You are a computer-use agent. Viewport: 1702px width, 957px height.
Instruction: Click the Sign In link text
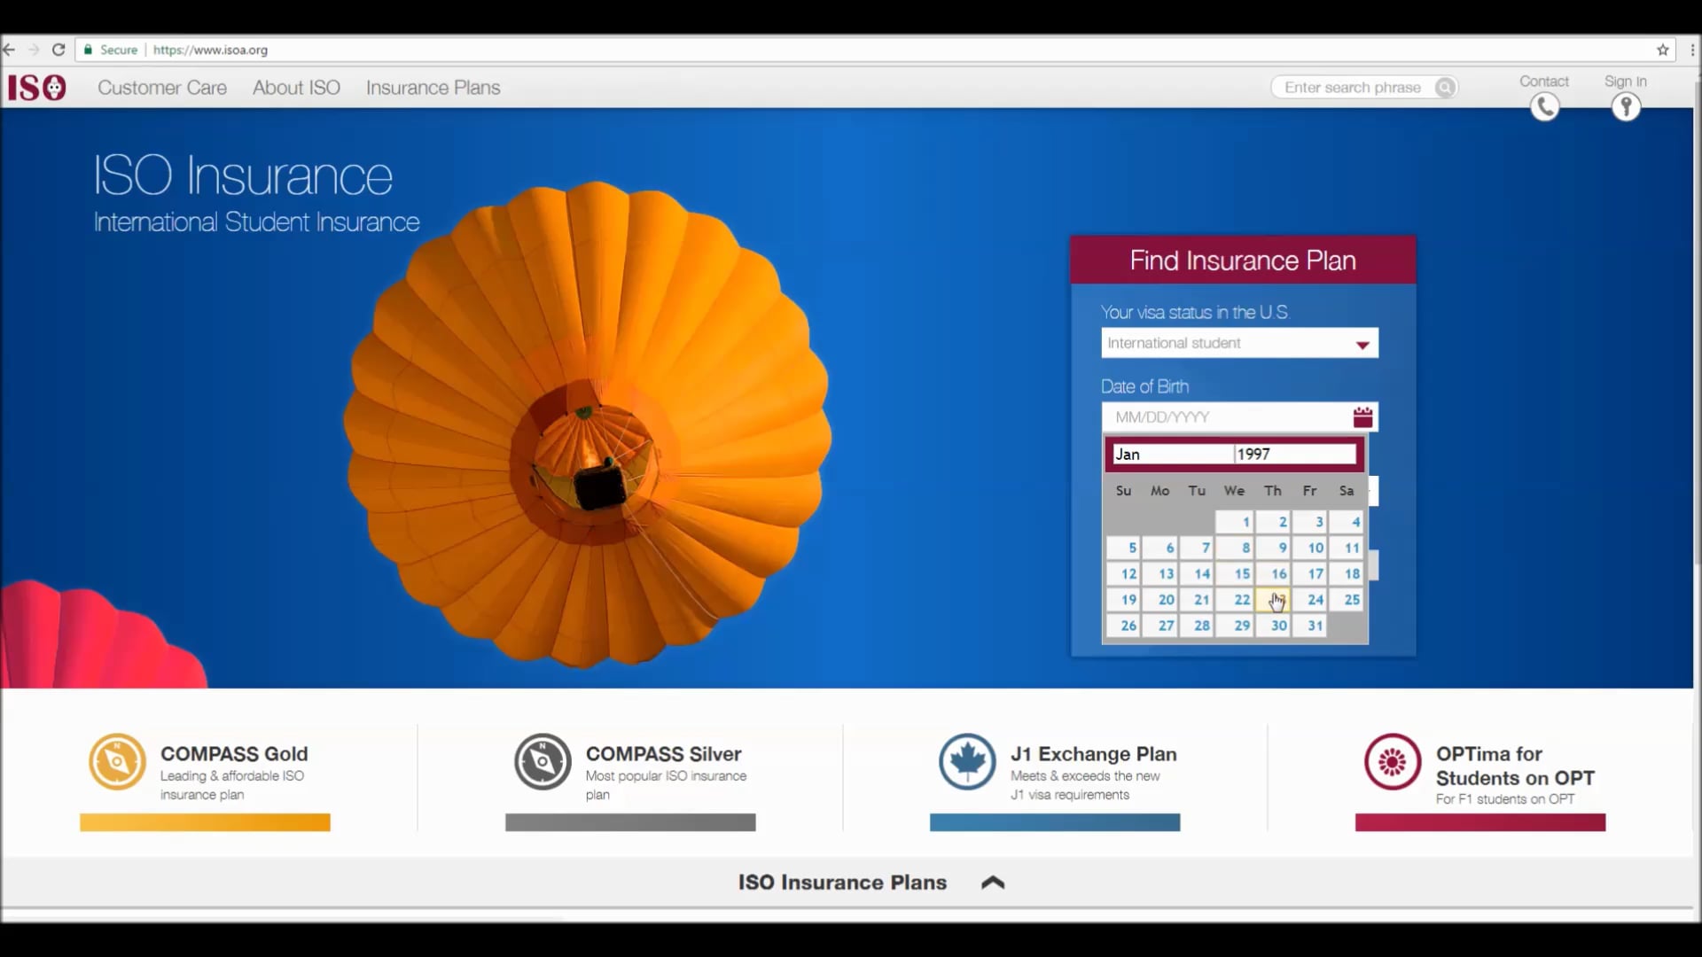point(1626,81)
